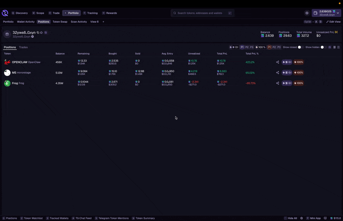The height and width of the screenshot is (221, 343).
Task: Click the green Frog token logo
Action: pos(7,83)
